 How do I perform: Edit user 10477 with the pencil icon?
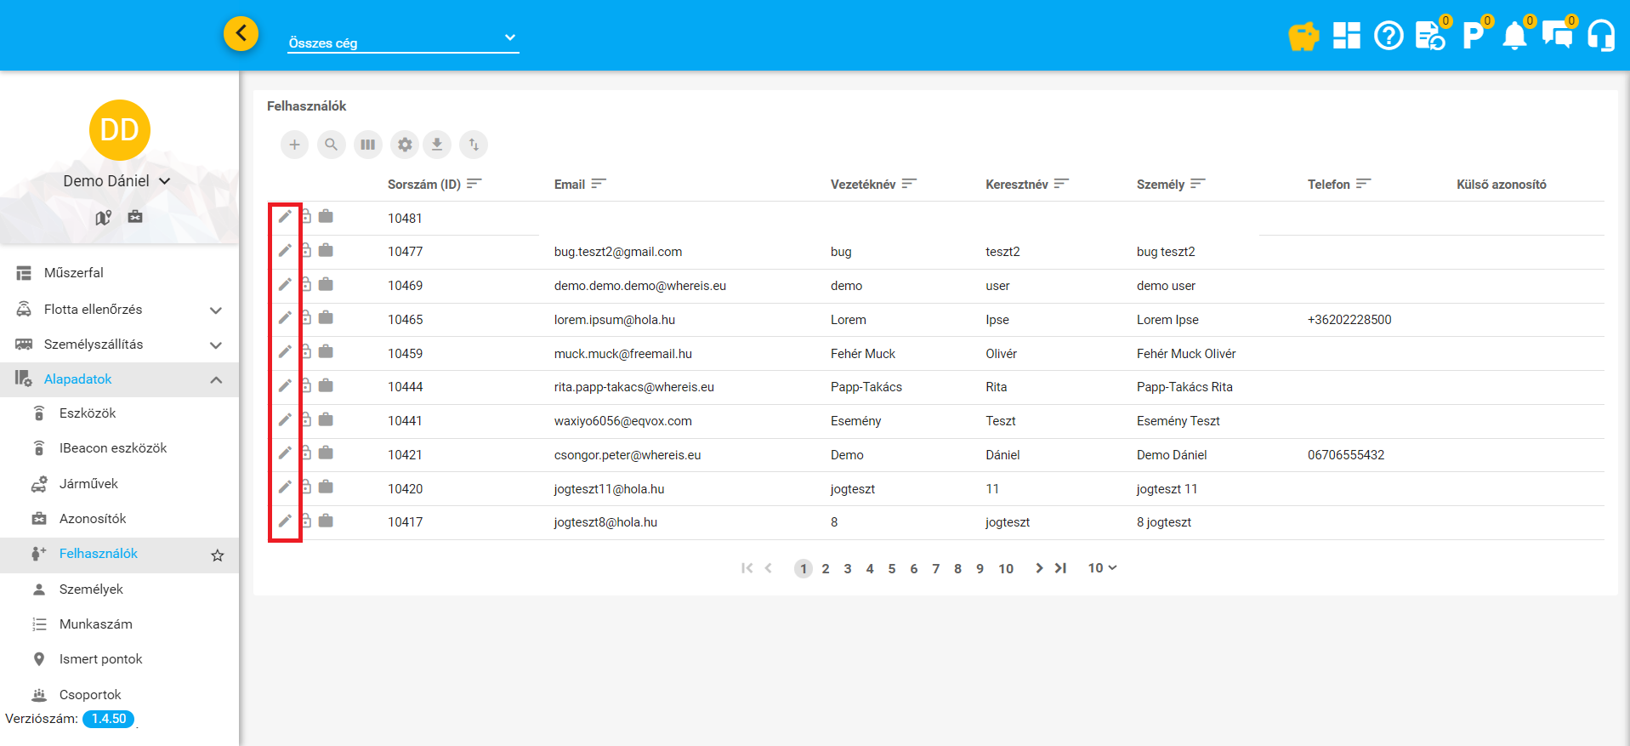tap(285, 251)
